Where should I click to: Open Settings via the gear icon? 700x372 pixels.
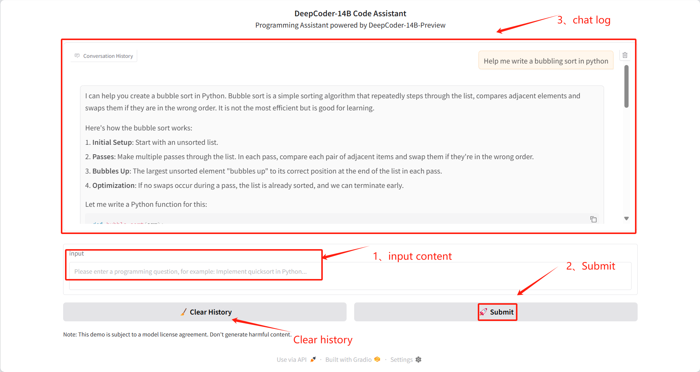point(418,360)
